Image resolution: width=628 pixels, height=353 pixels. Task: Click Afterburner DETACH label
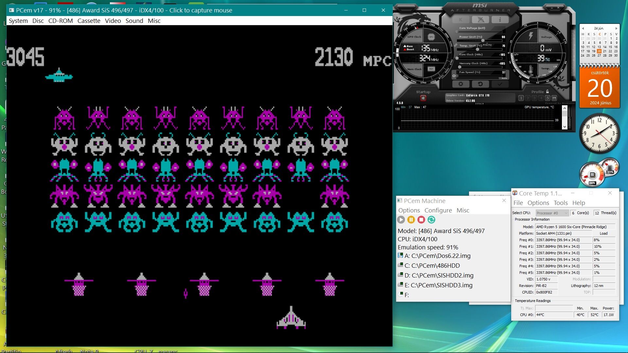pyautogui.click(x=480, y=104)
